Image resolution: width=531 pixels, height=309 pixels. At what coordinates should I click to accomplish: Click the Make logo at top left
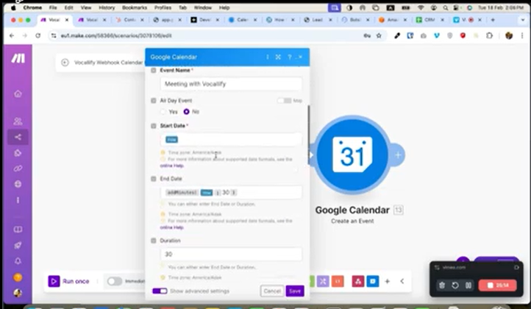click(x=18, y=59)
